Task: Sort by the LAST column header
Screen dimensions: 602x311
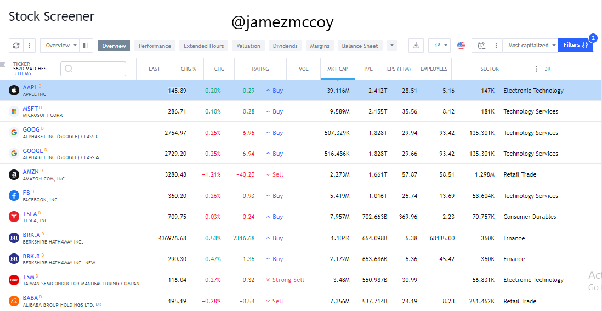Action: click(155, 69)
